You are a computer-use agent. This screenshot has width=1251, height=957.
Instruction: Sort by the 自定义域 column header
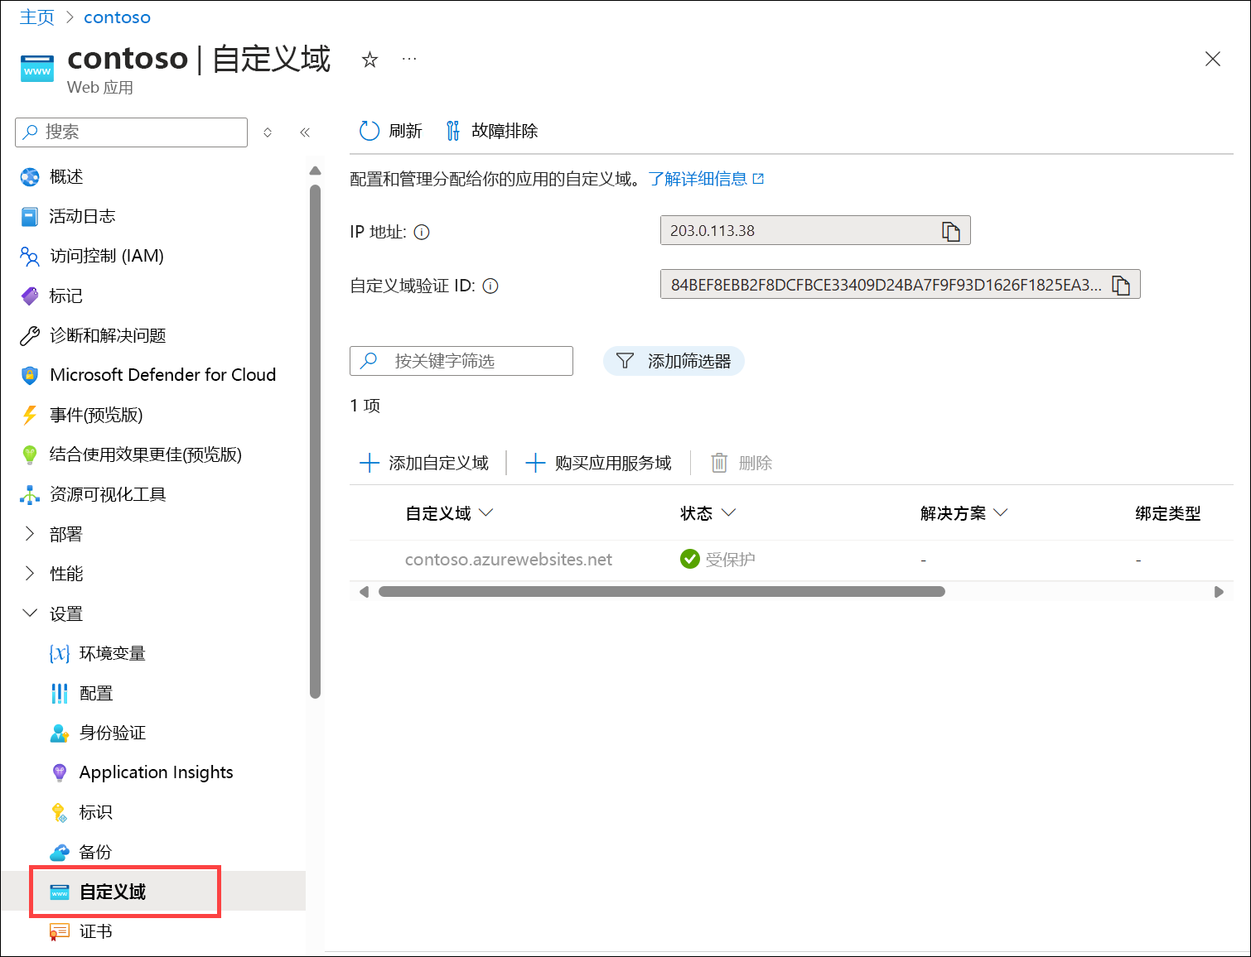point(449,513)
